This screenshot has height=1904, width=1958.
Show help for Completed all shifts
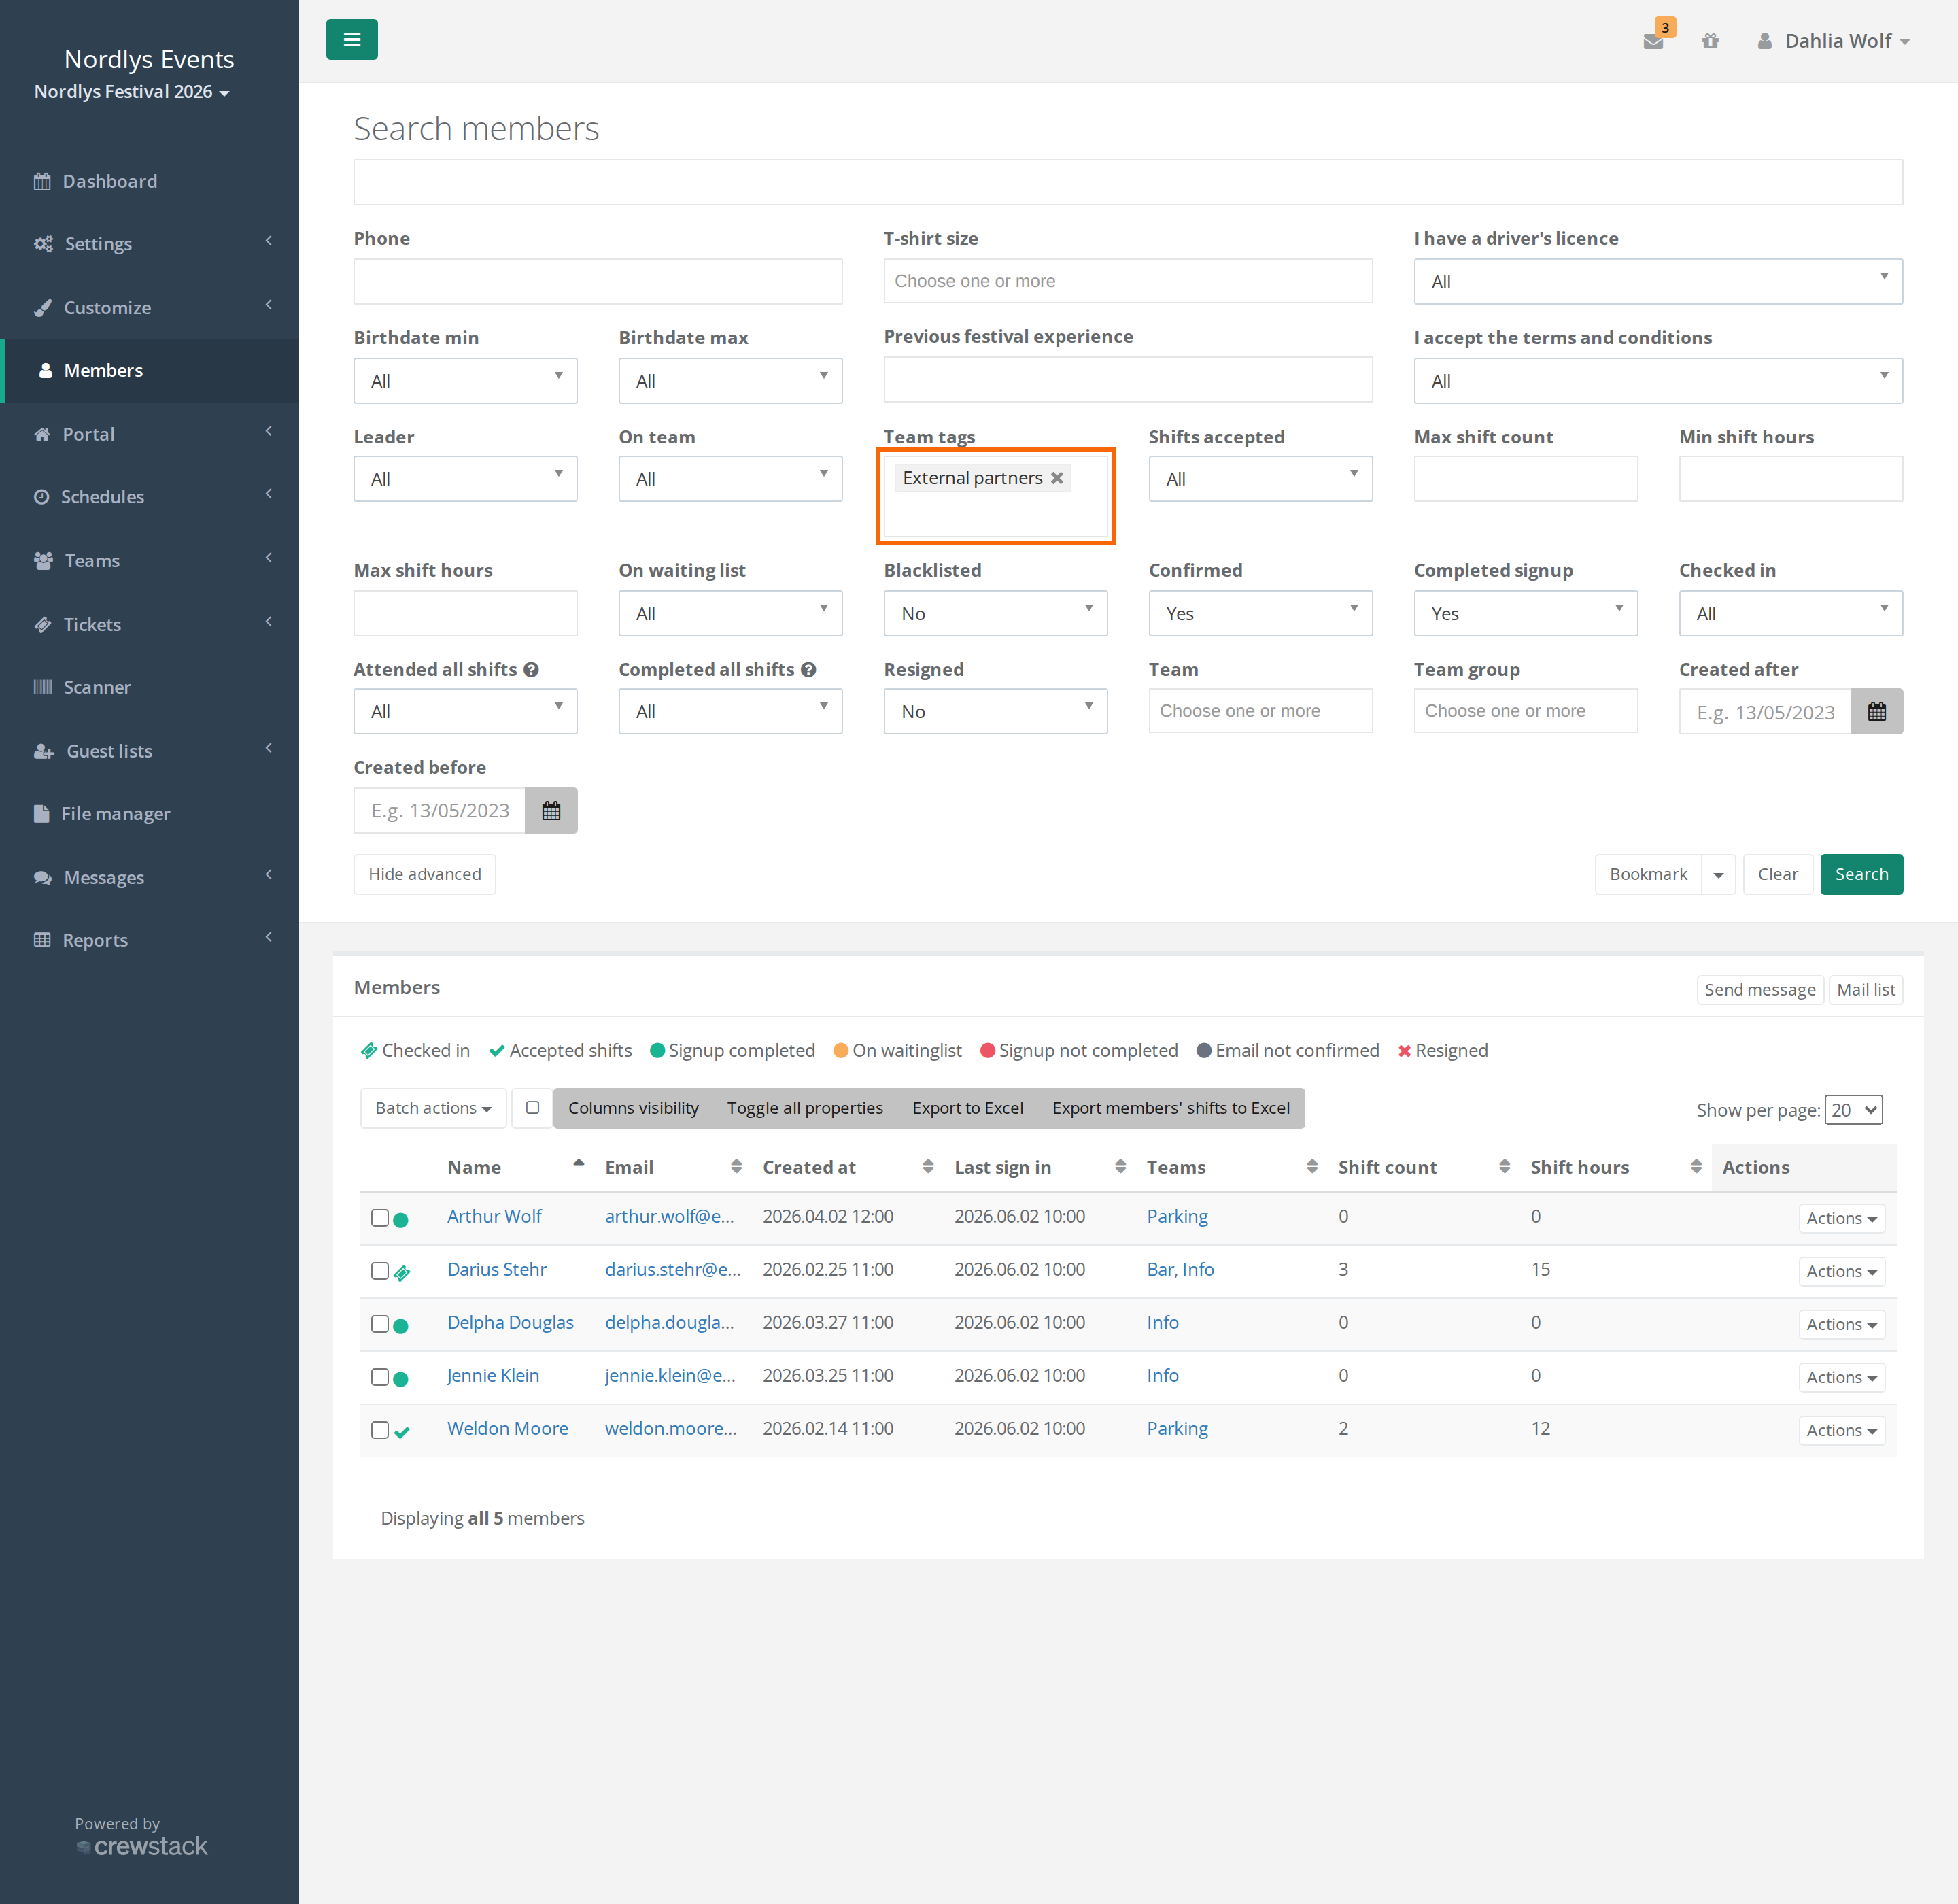(x=808, y=670)
